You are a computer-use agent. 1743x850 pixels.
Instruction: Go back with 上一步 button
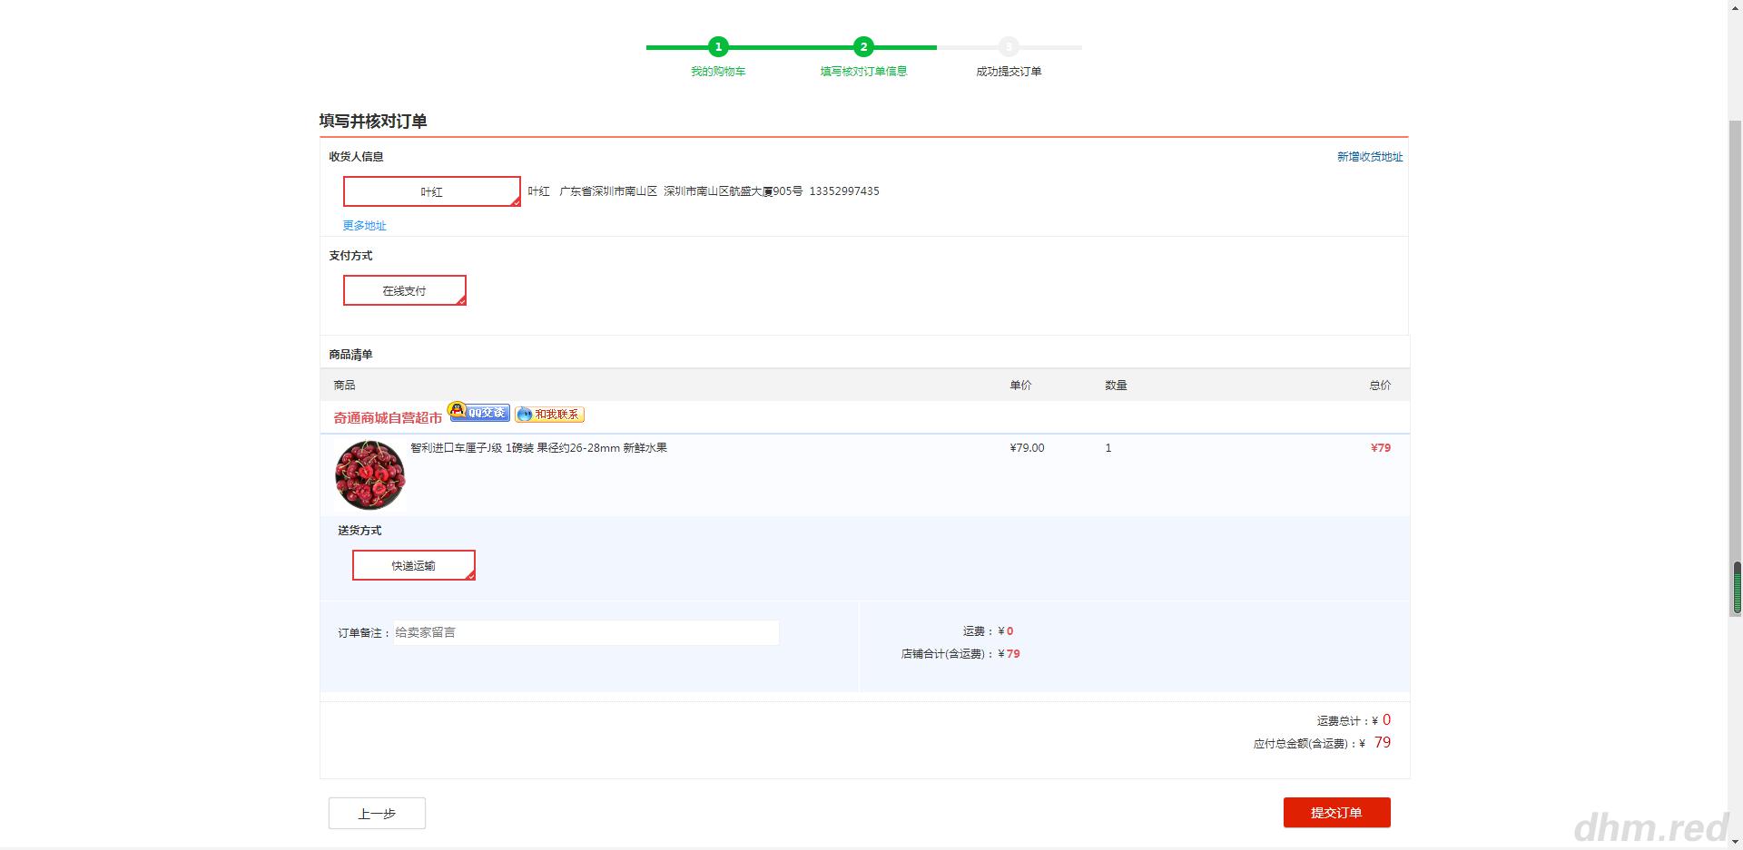tap(377, 814)
